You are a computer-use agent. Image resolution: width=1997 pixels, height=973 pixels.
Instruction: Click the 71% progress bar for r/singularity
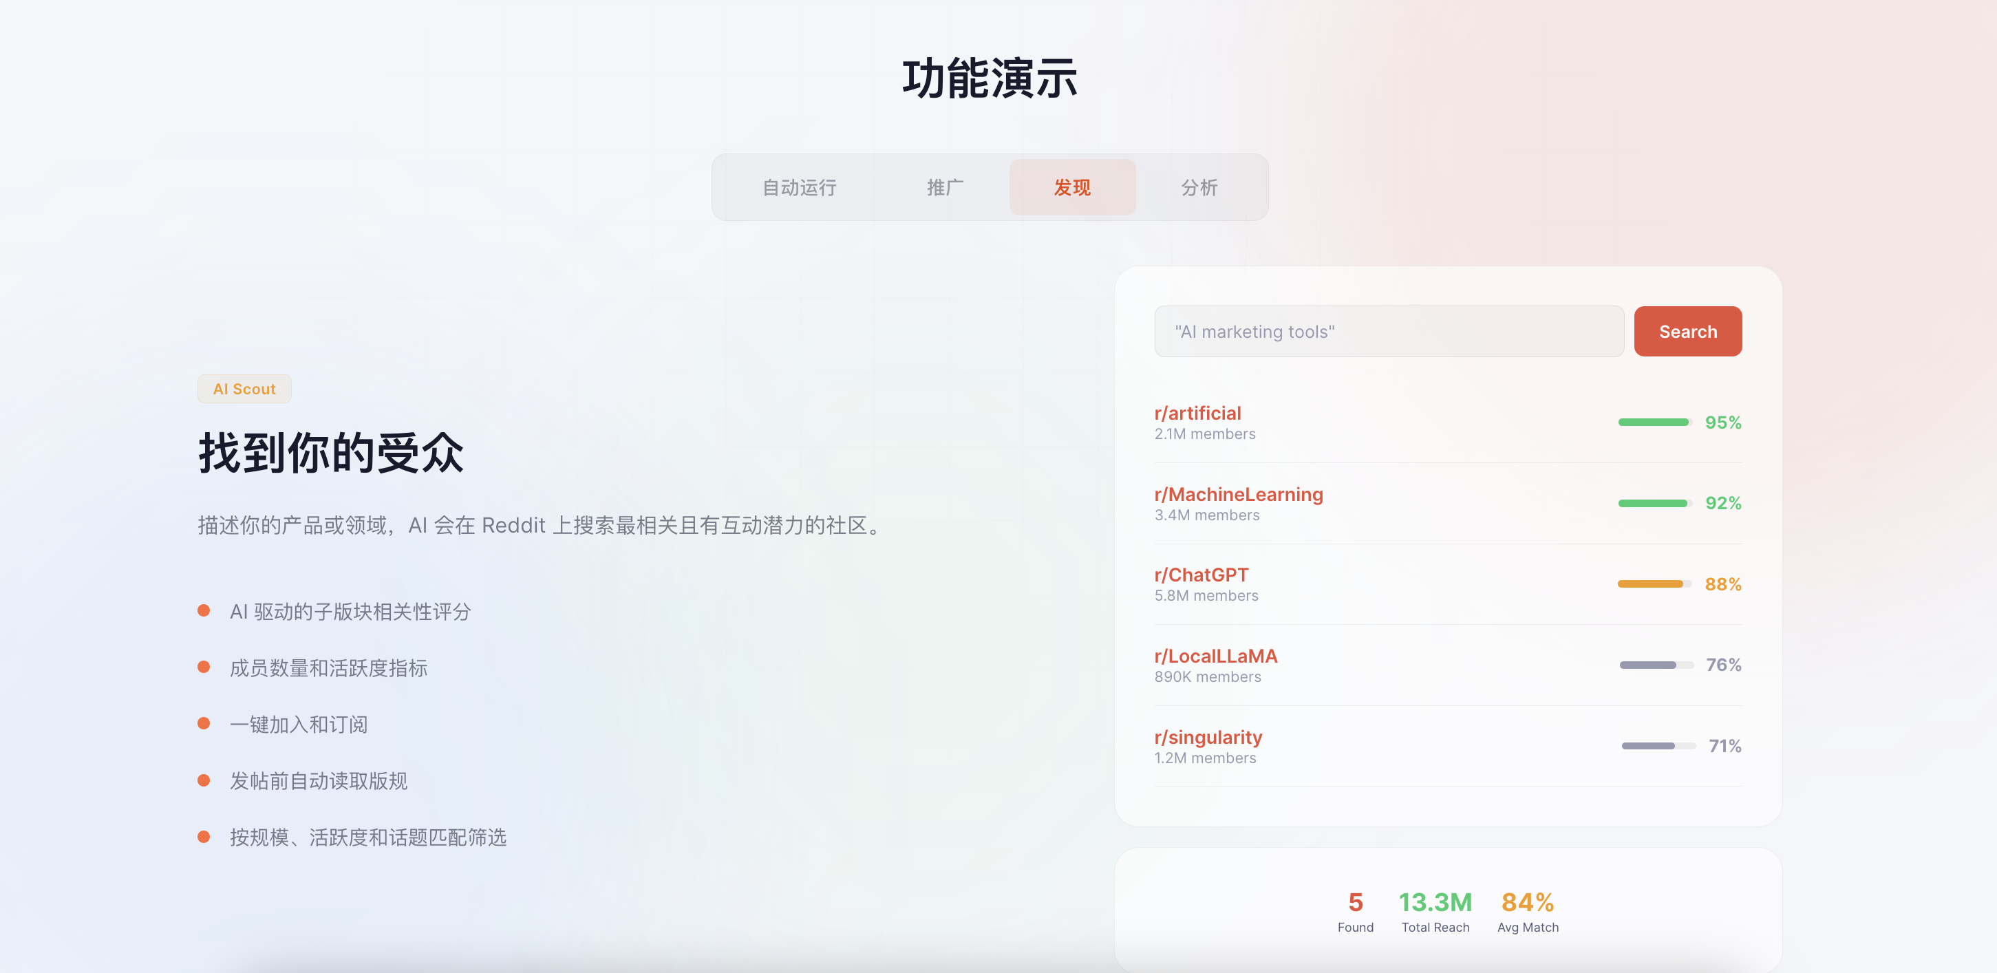pos(1652,746)
